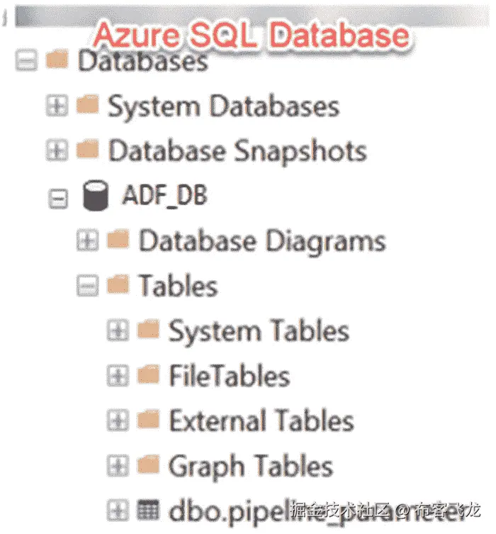This screenshot has width=496, height=534.
Task: Expand the FileTables node
Action: click(117, 376)
